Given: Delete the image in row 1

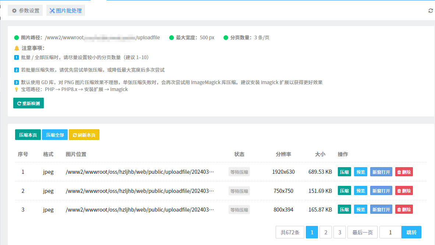Looking at the screenshot, I should 404,172.
